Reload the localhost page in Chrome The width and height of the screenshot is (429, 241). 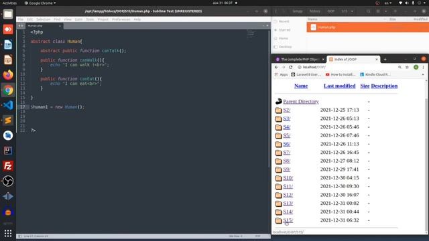tap(290, 67)
